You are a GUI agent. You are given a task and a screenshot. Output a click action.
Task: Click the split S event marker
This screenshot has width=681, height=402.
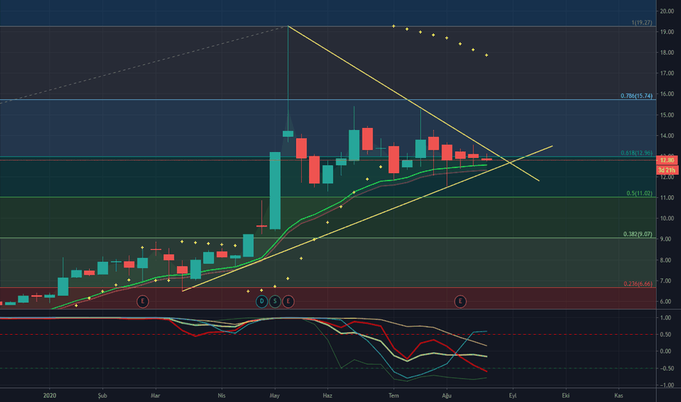275,301
